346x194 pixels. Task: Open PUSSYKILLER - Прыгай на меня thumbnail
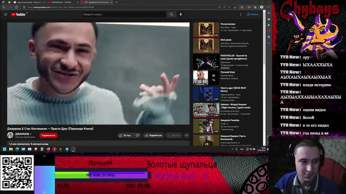tap(206, 61)
